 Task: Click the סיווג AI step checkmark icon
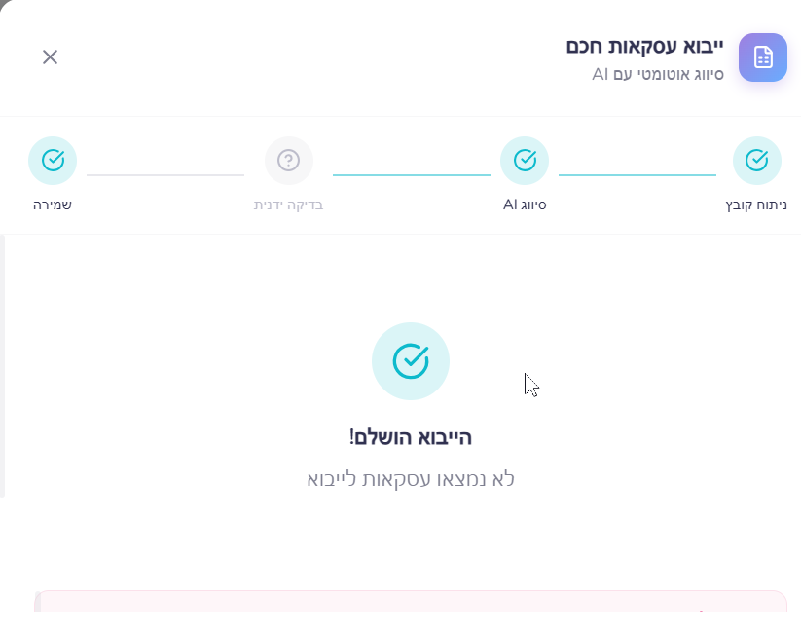click(x=525, y=161)
